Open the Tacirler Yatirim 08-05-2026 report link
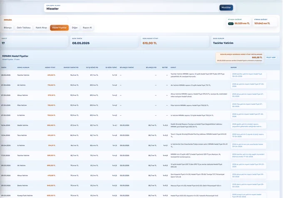The image size is (283, 198). coord(248,75)
